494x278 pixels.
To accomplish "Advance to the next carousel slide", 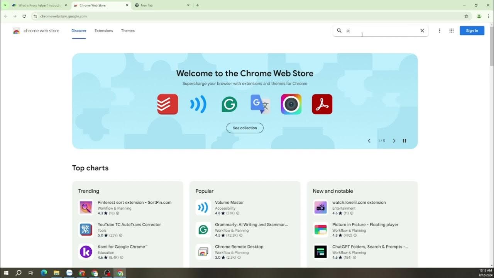I will 394,141.
